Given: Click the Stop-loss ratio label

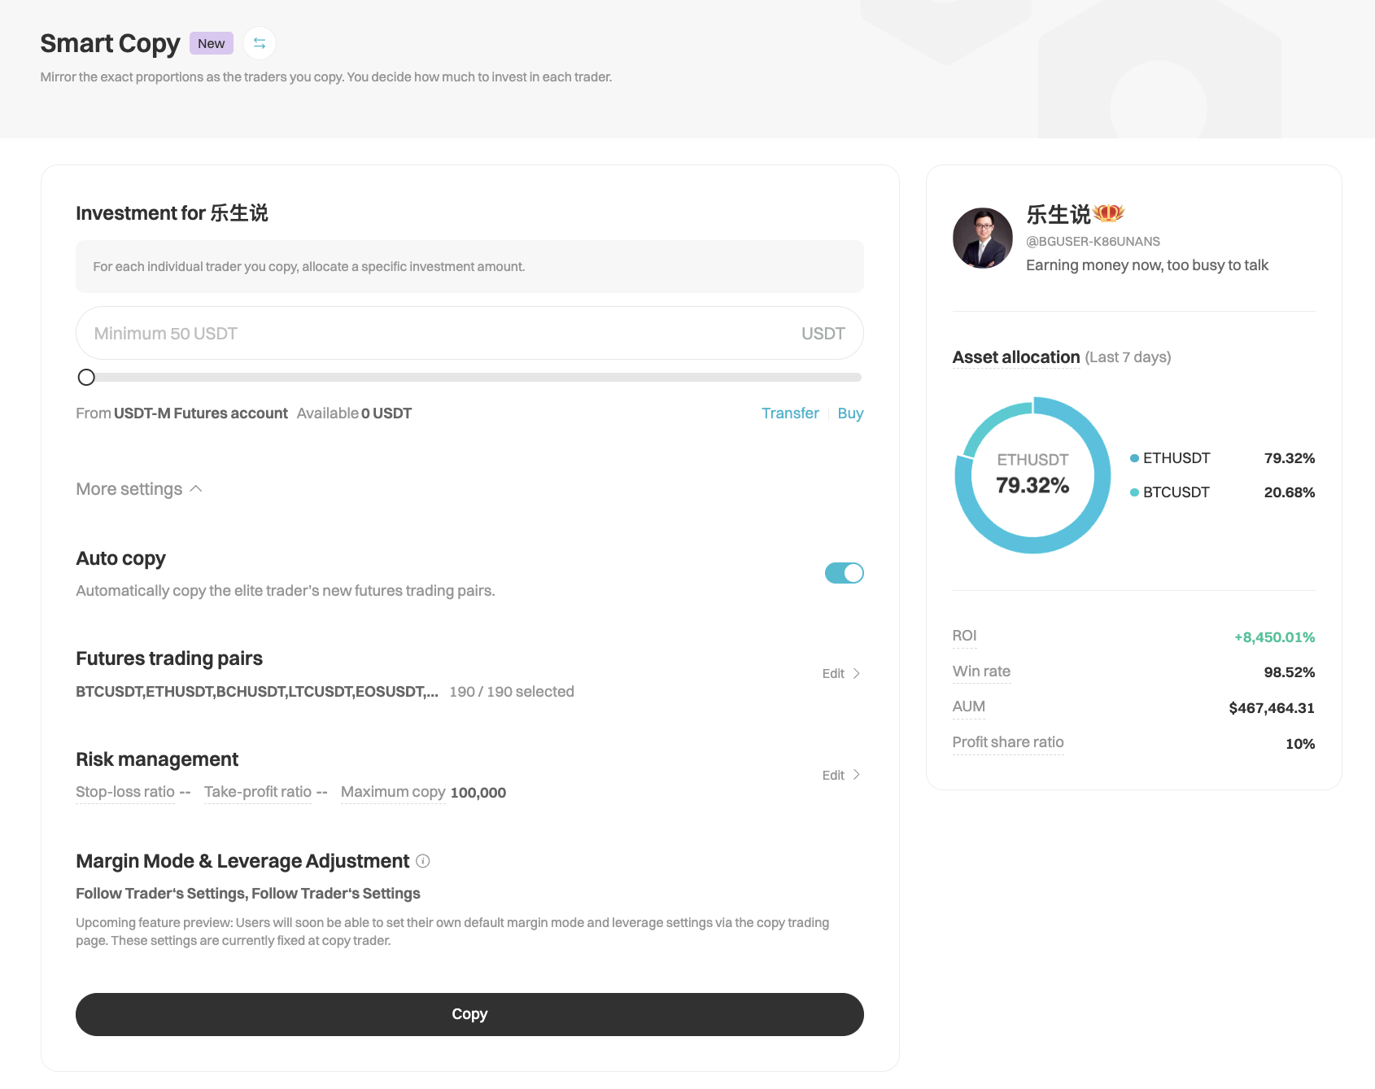Looking at the screenshot, I should pyautogui.click(x=125, y=792).
